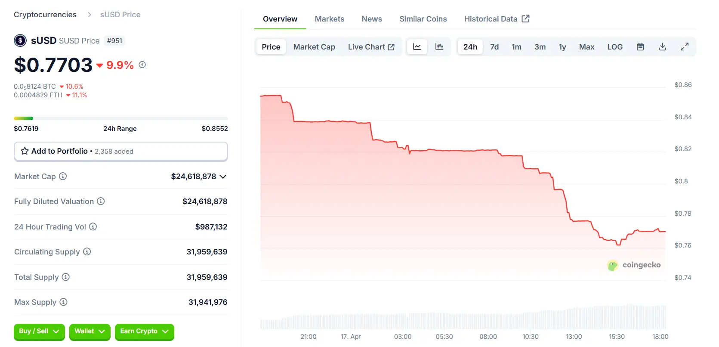The width and height of the screenshot is (719, 347).
Task: Switch to candlestick chart view icon
Action: (x=439, y=46)
